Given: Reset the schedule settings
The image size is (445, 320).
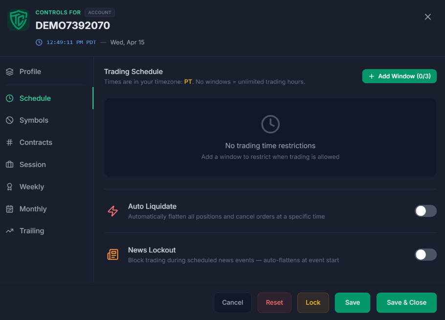Looking at the screenshot, I should [274, 302].
